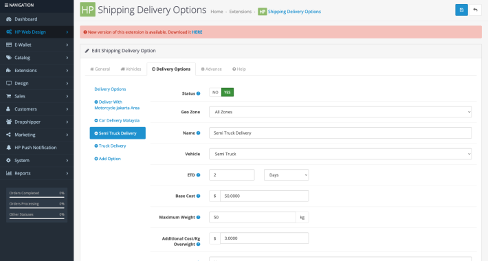Open the Geo Zone dropdown
Screen dimensions: 488x261
pyautogui.click(x=340, y=112)
